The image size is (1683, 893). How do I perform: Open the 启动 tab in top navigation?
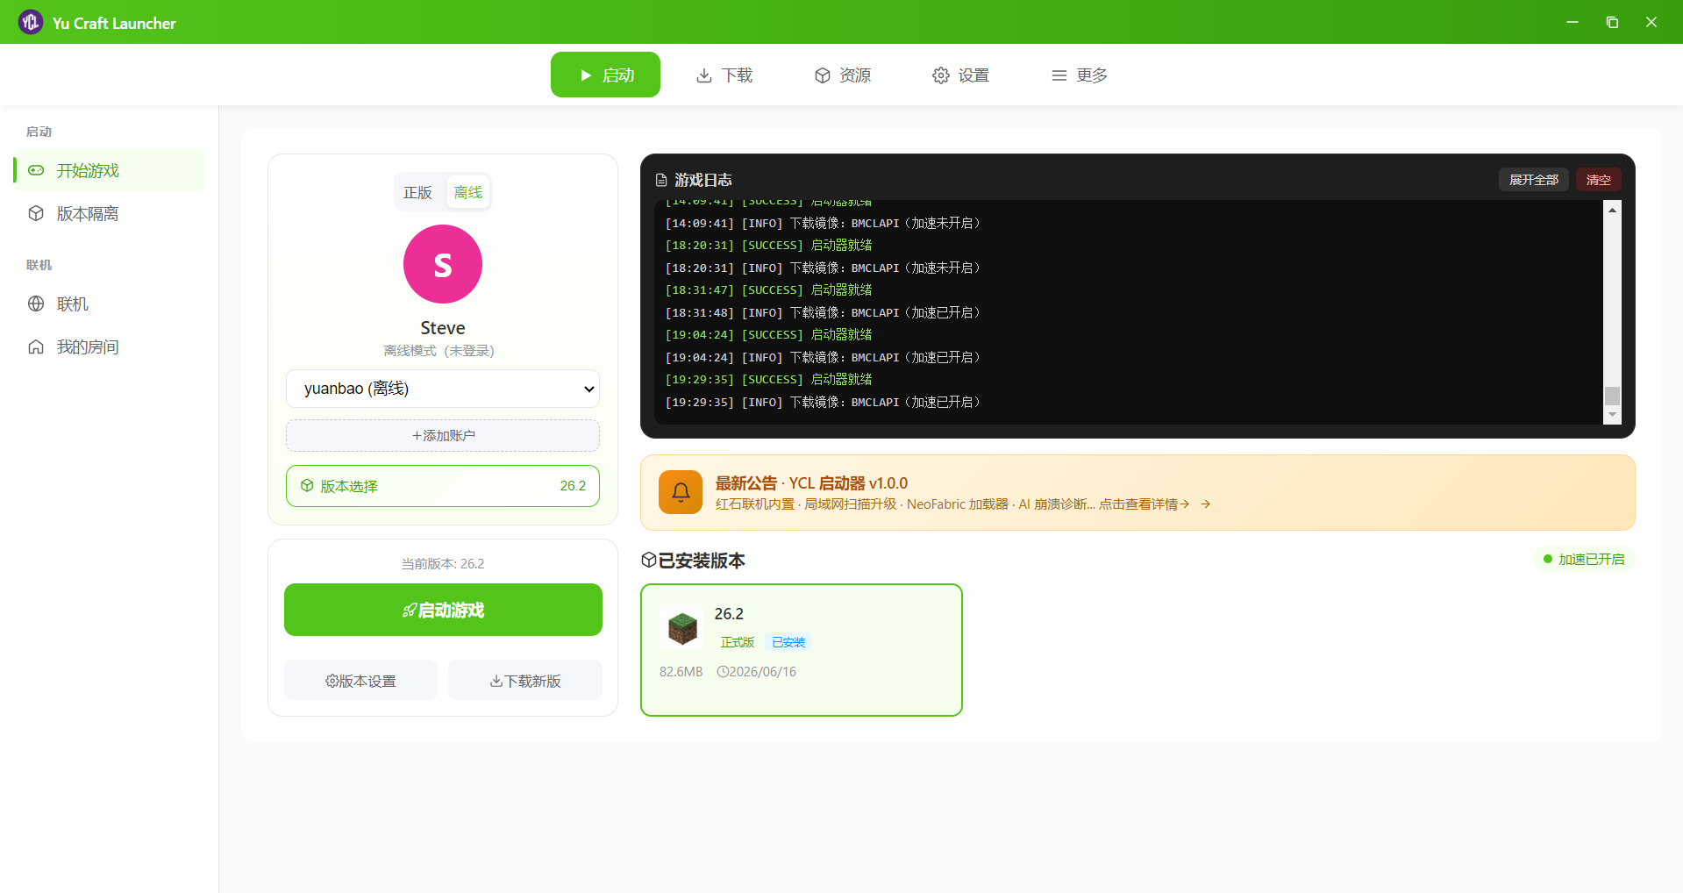click(x=605, y=75)
